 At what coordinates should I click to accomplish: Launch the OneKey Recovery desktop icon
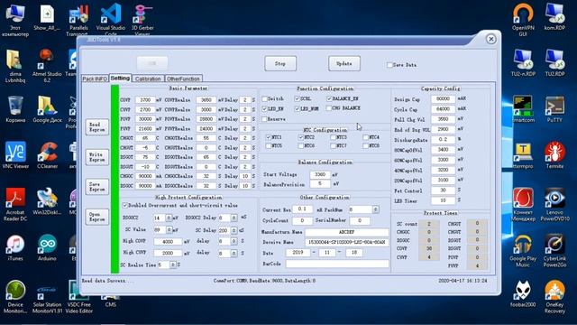pyautogui.click(x=554, y=297)
